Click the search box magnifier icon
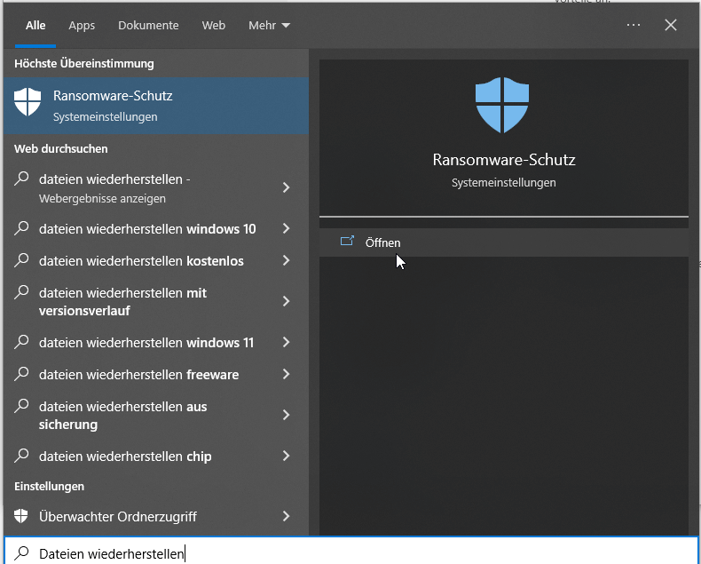The height and width of the screenshot is (564, 701). tap(21, 553)
